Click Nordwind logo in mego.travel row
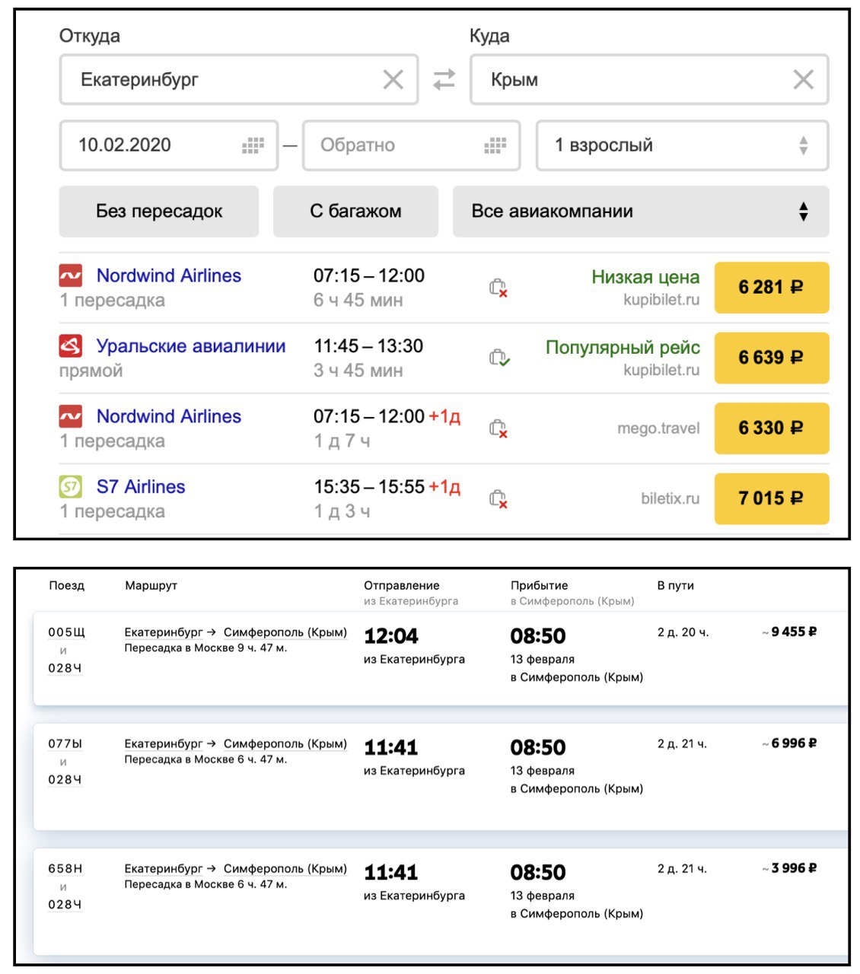Viewport: 860px width, 974px height. coord(71,416)
